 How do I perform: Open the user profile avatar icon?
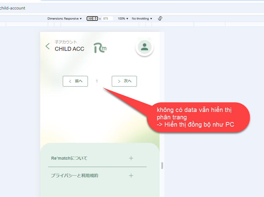coord(145,47)
